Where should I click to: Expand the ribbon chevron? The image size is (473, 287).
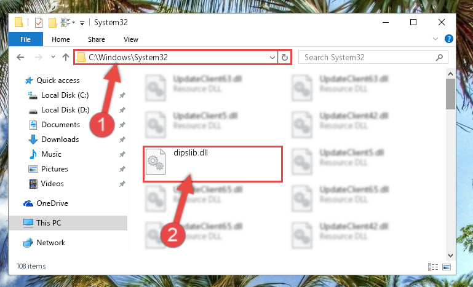click(x=435, y=39)
